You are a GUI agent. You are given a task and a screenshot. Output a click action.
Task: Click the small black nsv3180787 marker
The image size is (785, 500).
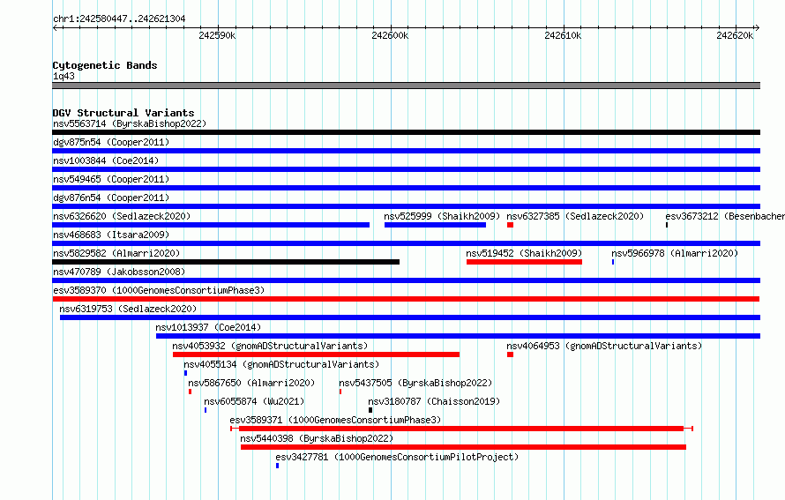click(x=370, y=410)
